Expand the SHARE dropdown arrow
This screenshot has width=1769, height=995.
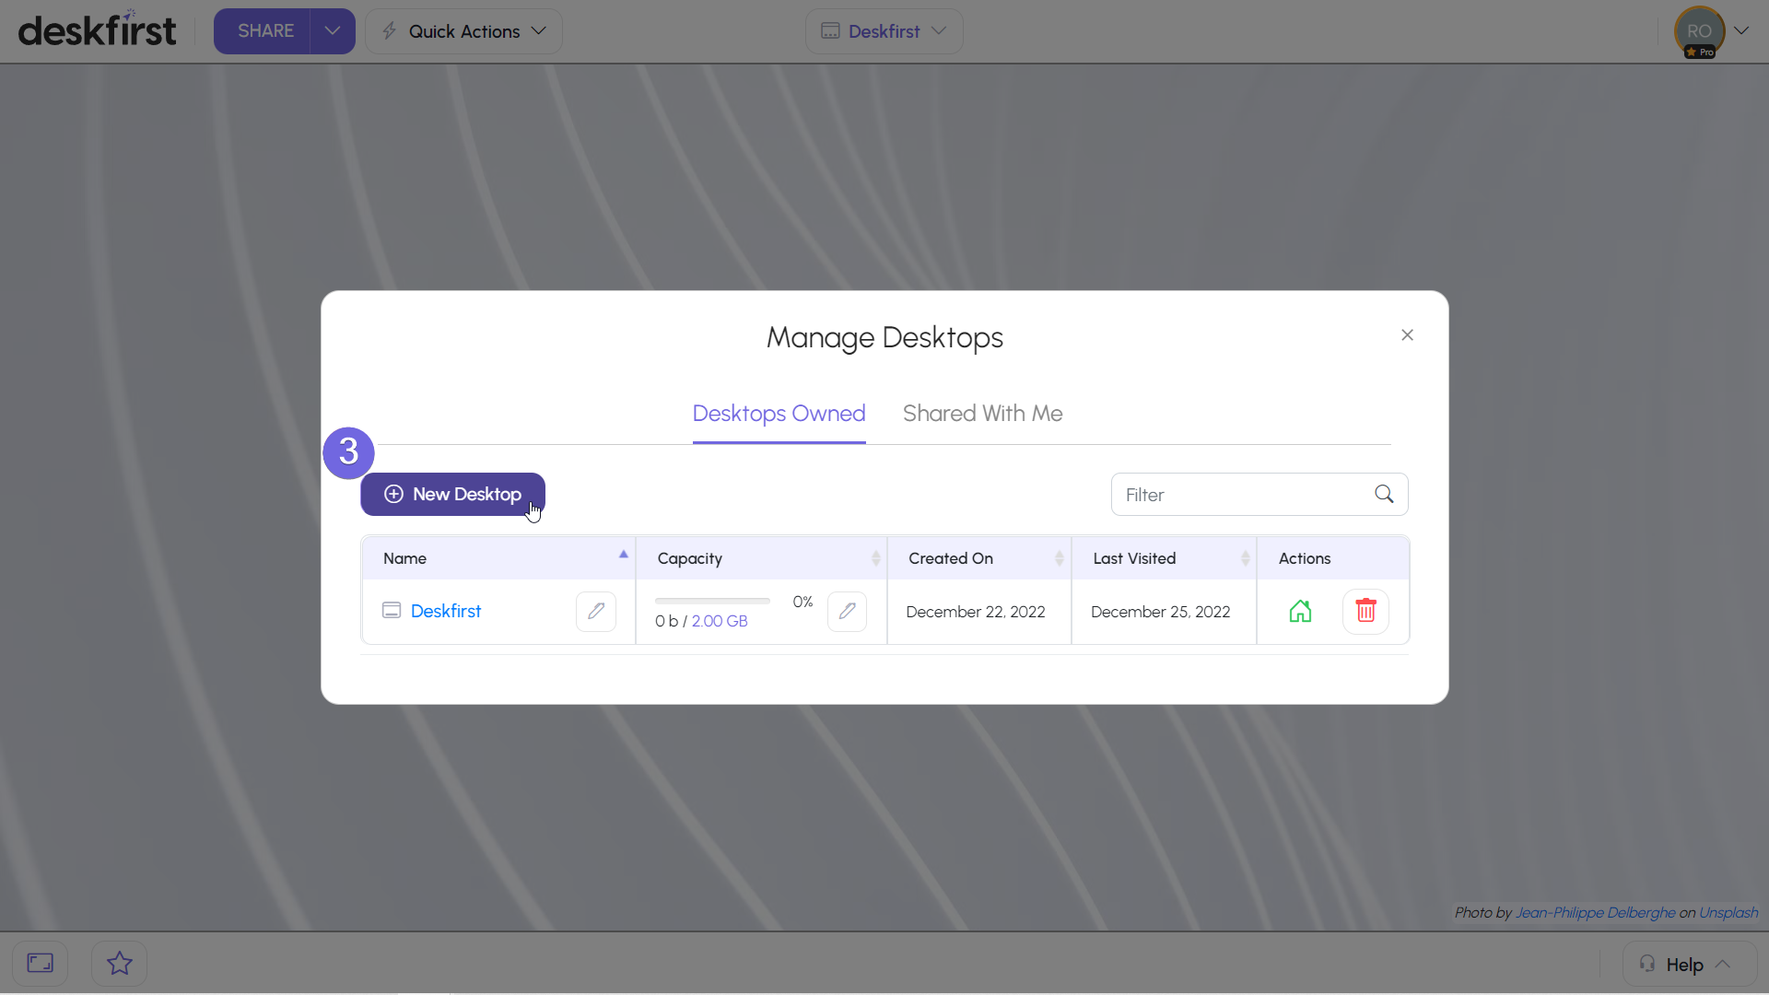(x=333, y=31)
